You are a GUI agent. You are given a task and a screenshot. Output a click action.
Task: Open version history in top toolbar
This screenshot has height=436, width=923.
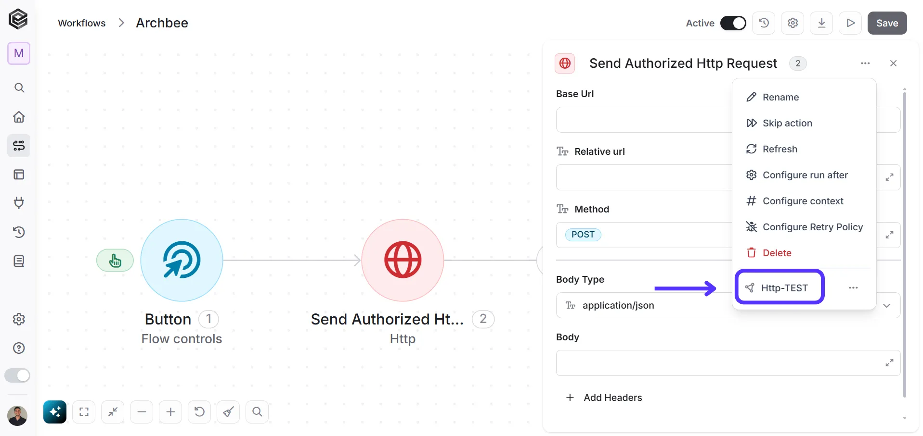click(x=764, y=23)
